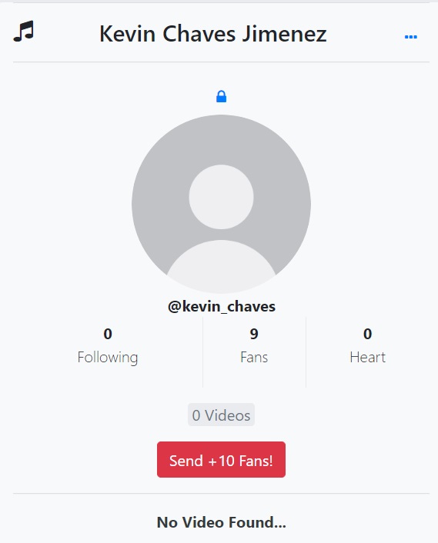Click the blue padlock privacy icon

coord(221,97)
